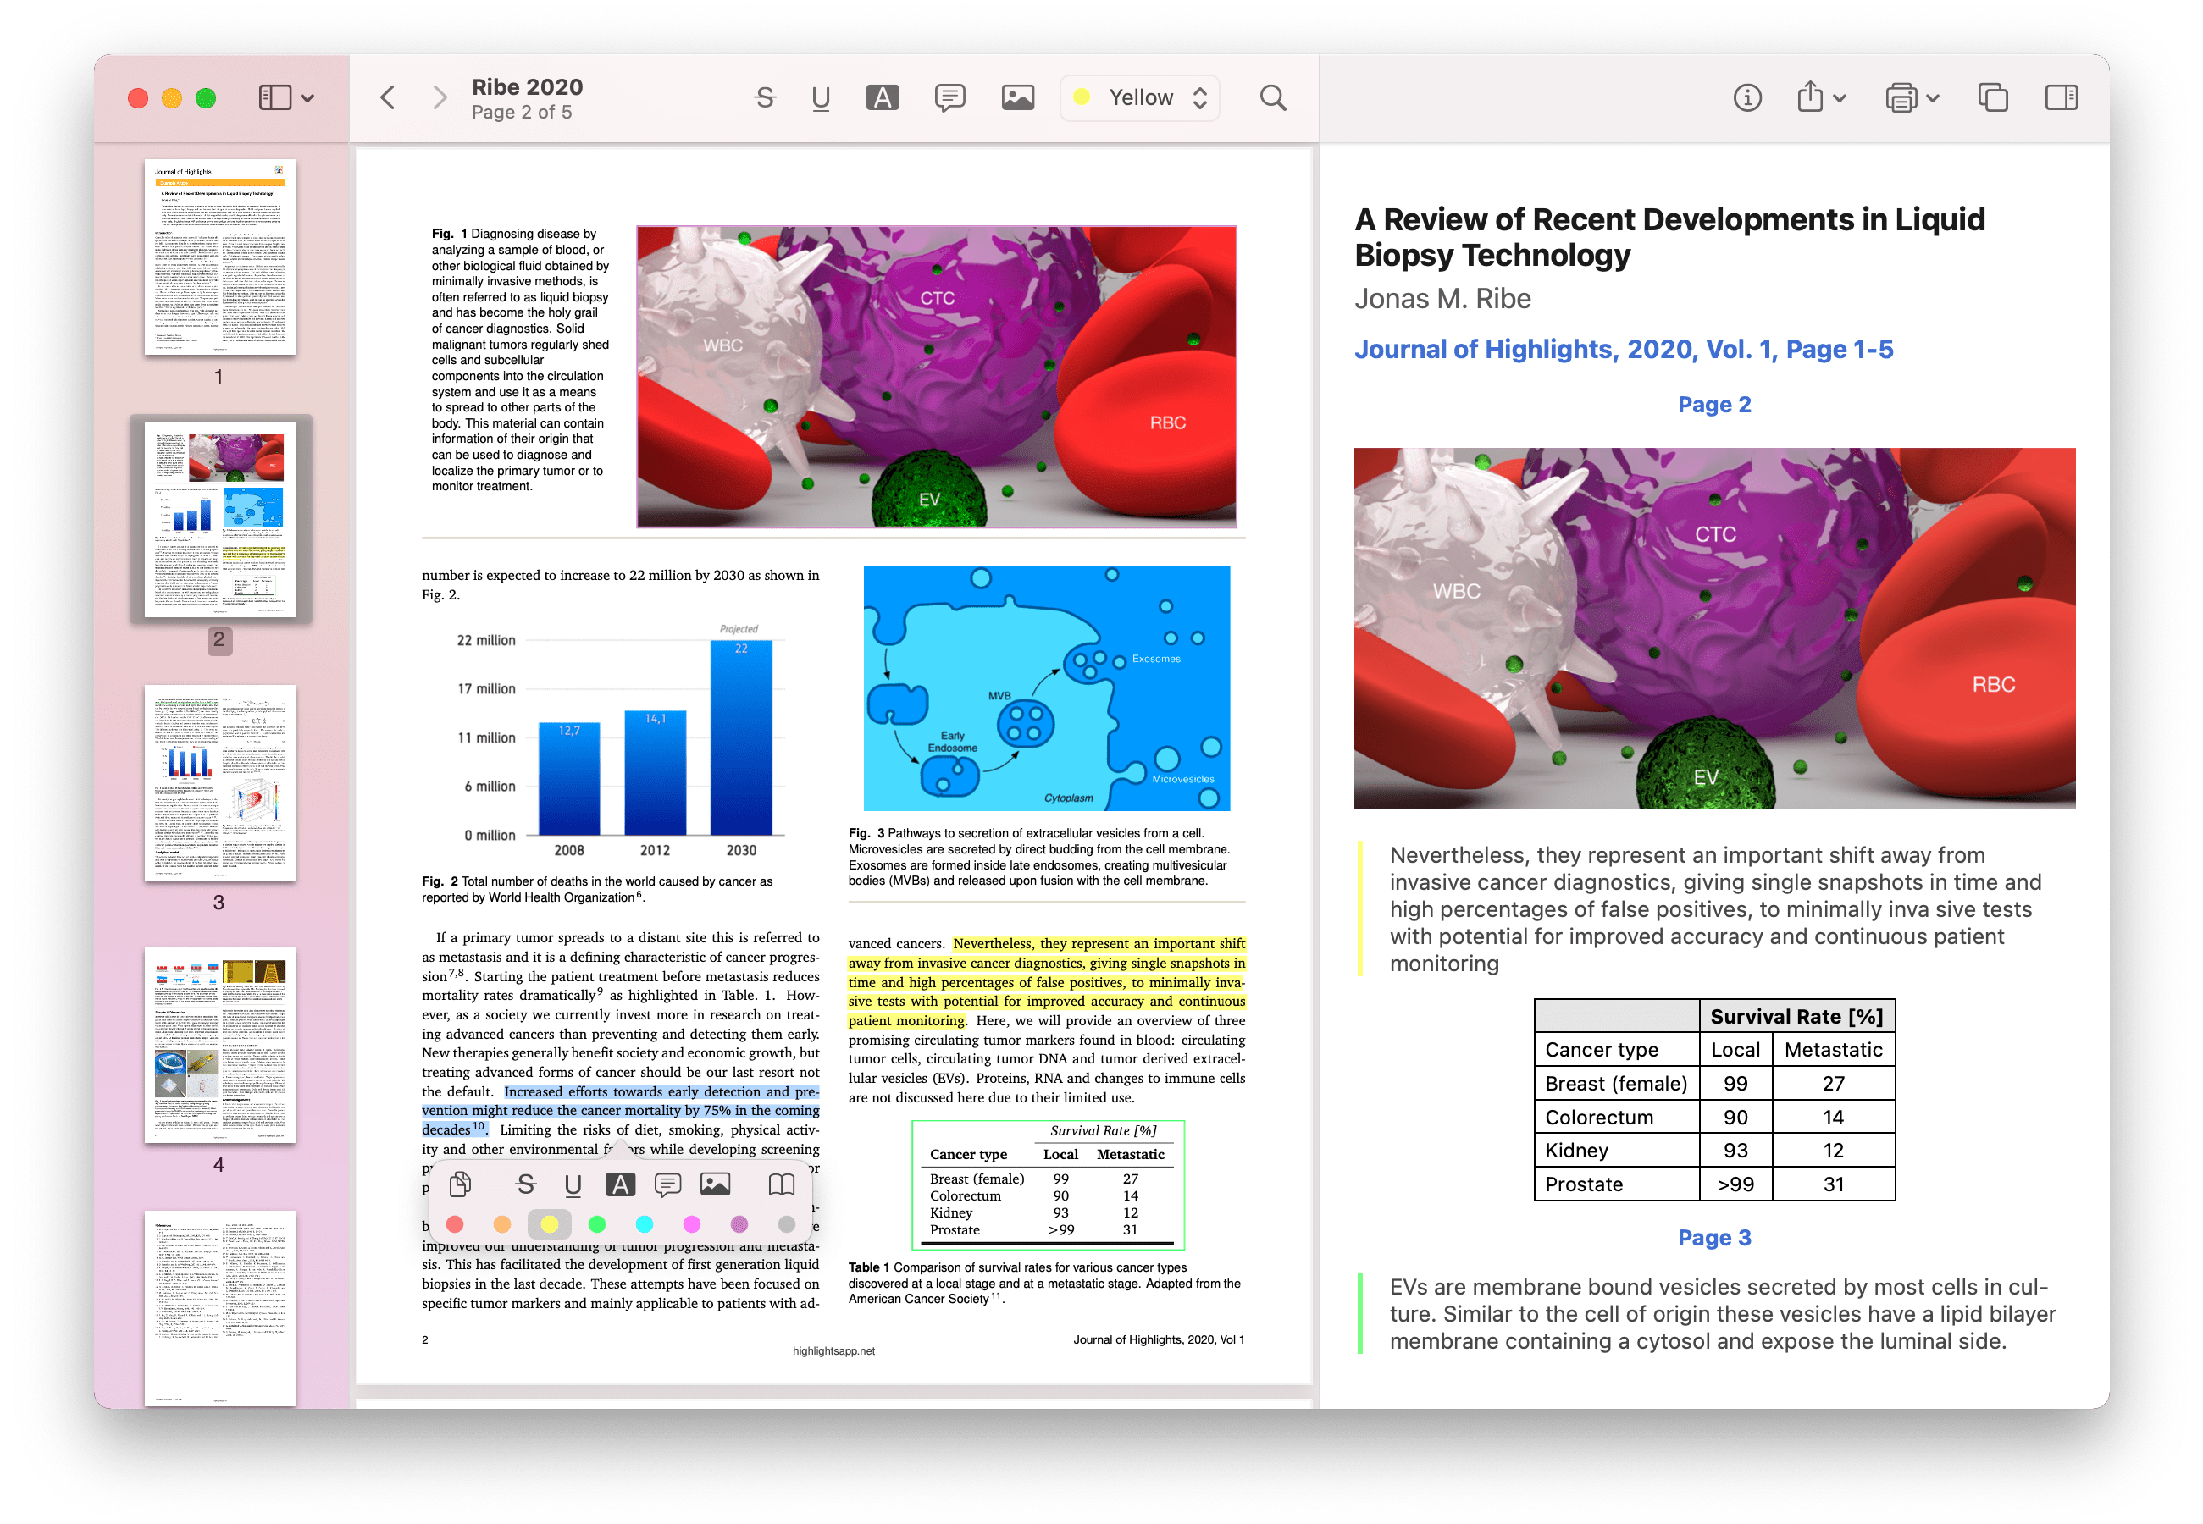The width and height of the screenshot is (2203, 1524).
Task: Choose the red color swatch
Action: pyautogui.click(x=455, y=1224)
